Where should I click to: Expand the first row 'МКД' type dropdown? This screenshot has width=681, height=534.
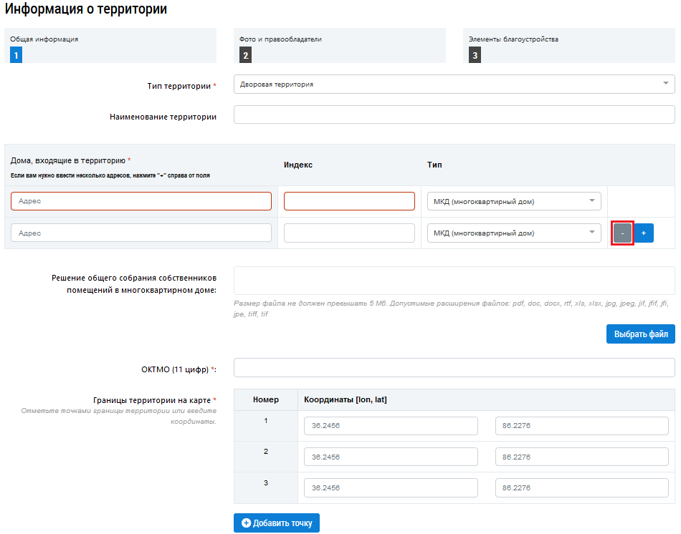514,201
